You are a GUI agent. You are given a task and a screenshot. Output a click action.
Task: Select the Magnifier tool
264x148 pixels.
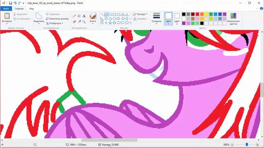pyautogui.click(x=84, y=22)
